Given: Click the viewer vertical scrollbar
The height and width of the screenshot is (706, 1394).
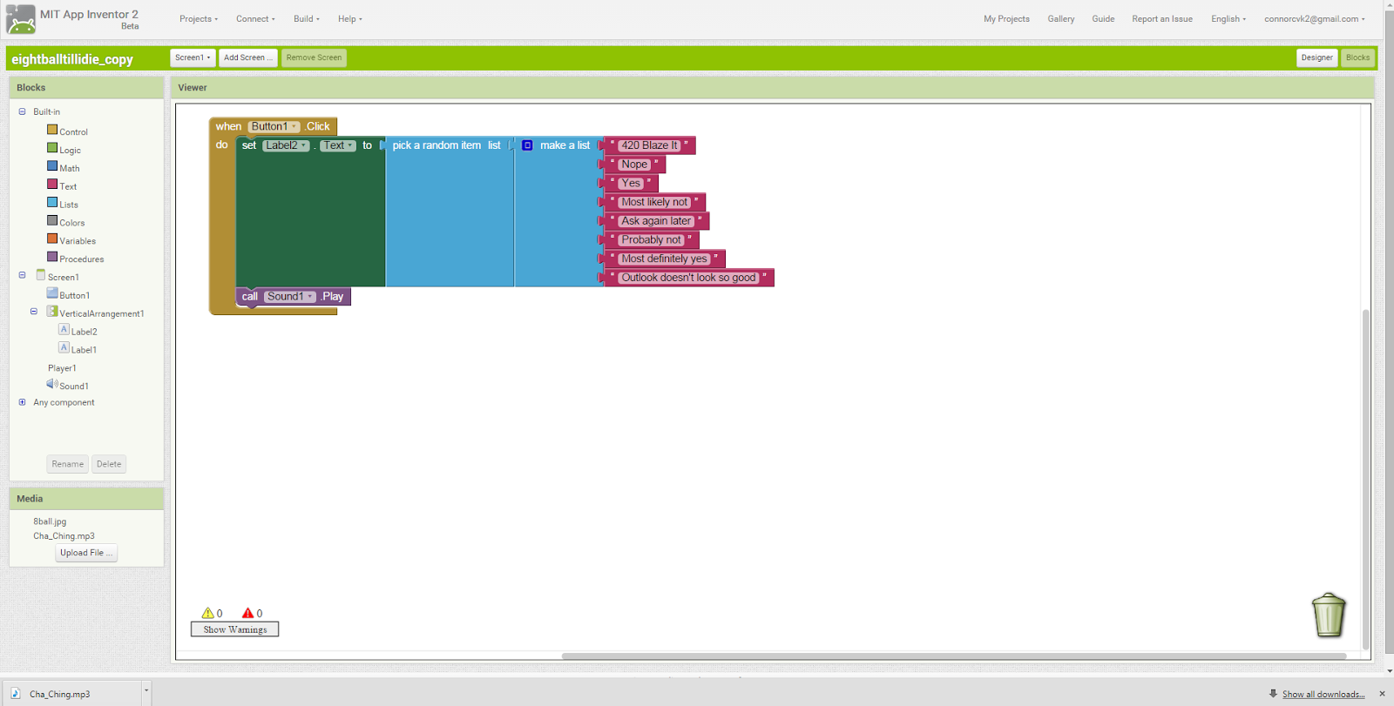Looking at the screenshot, I should [x=1365, y=479].
